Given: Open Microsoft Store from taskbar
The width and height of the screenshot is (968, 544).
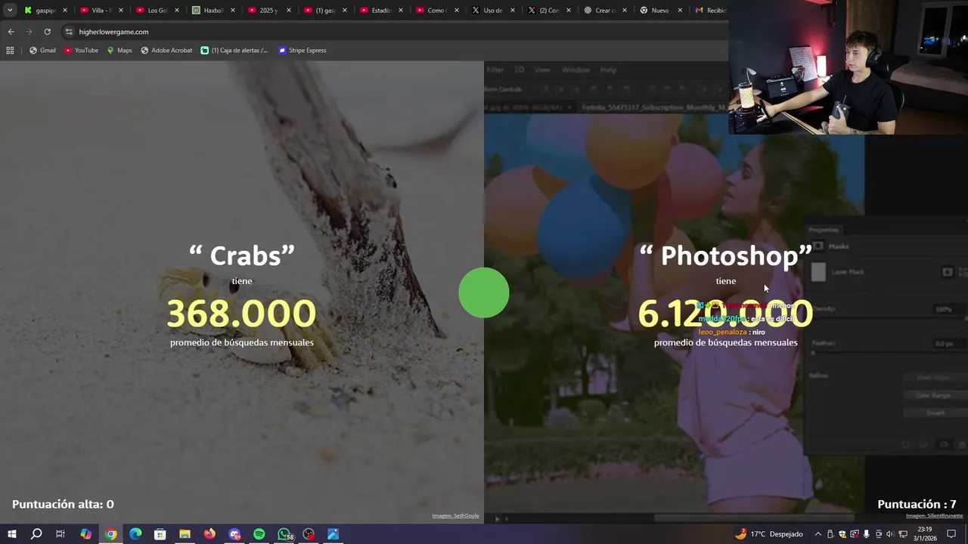Looking at the screenshot, I should click(x=160, y=534).
